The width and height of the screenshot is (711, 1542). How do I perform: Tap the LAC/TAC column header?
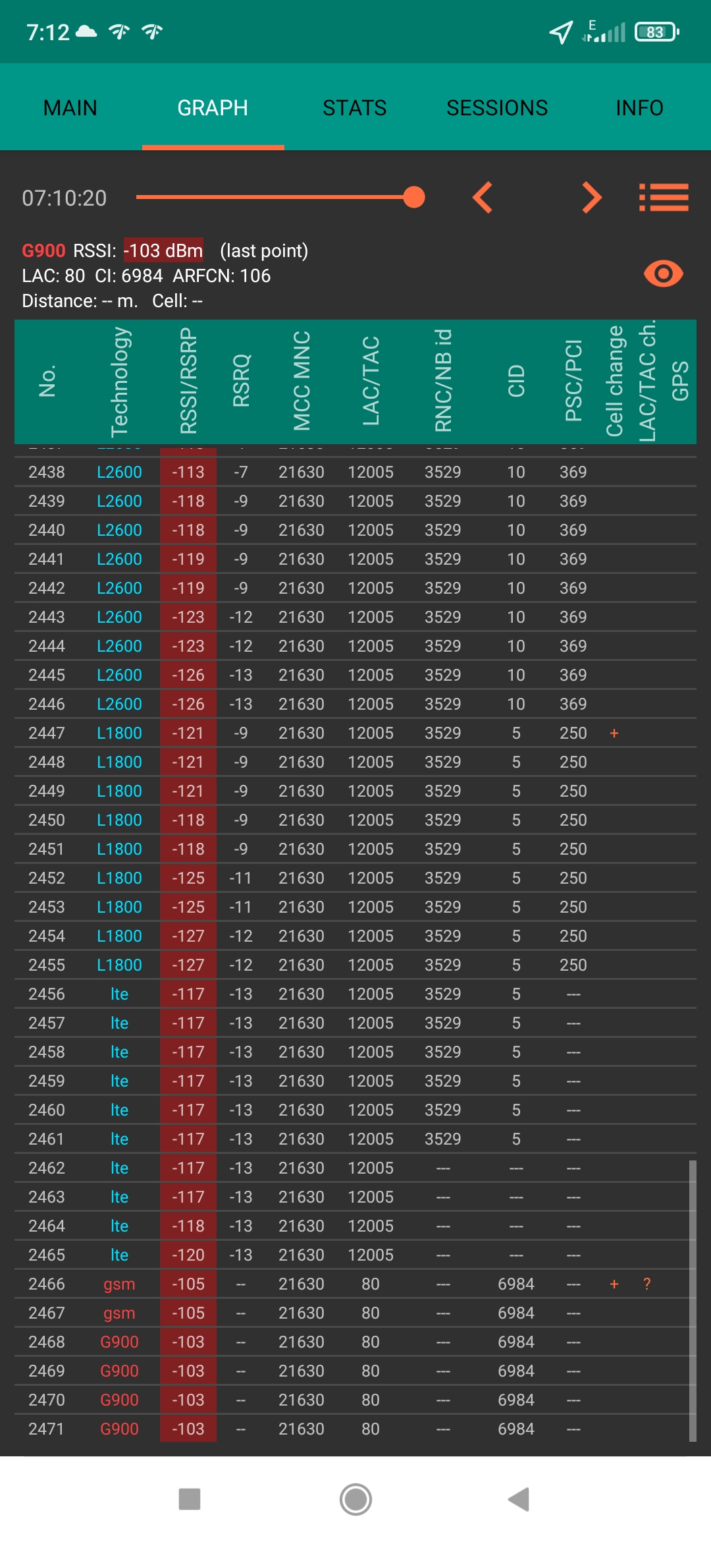(x=371, y=381)
